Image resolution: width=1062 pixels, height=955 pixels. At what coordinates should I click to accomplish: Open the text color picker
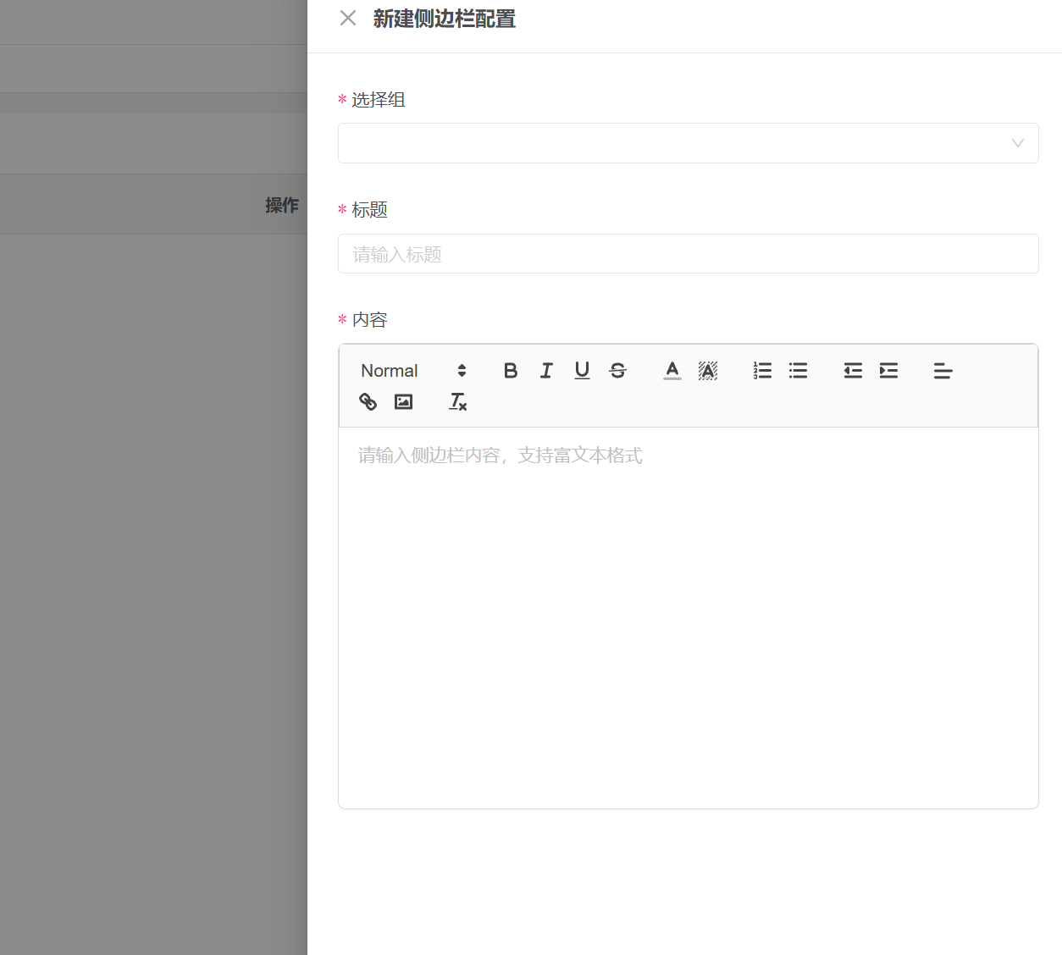point(672,370)
